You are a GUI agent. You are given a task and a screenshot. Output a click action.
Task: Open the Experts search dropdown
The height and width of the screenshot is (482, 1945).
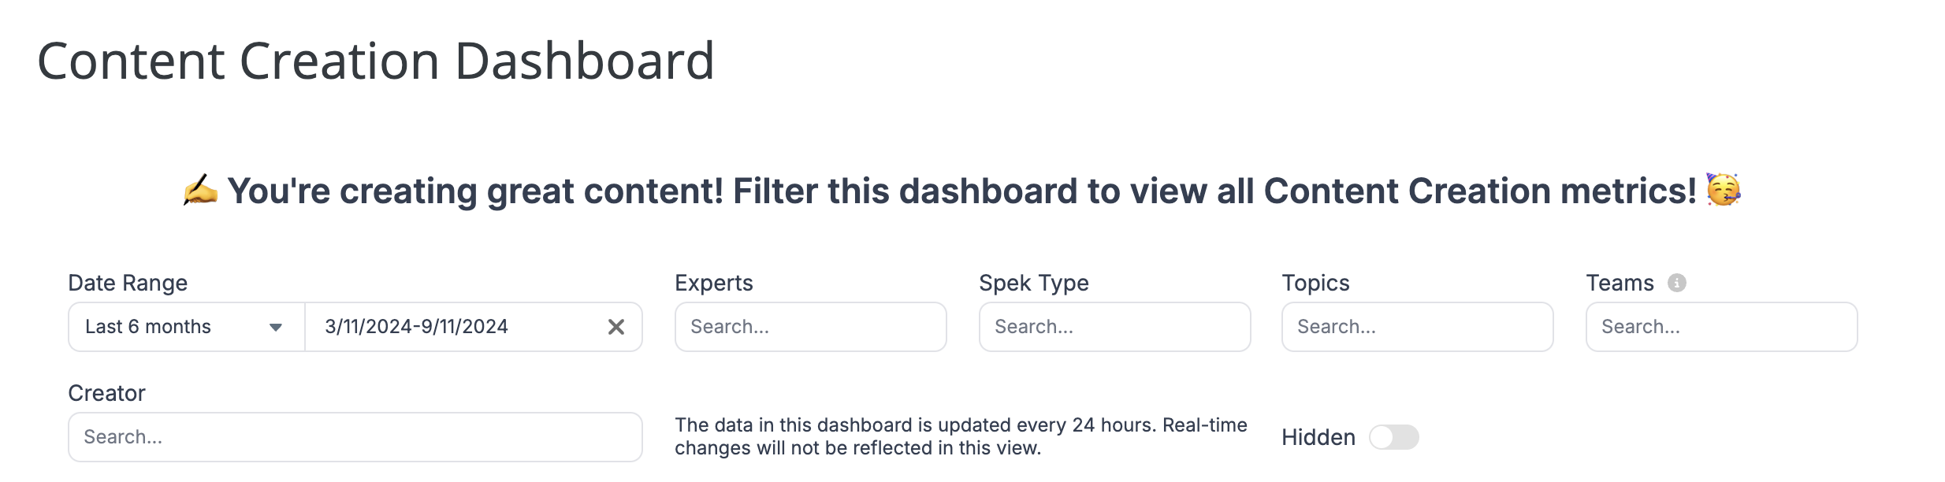(810, 327)
